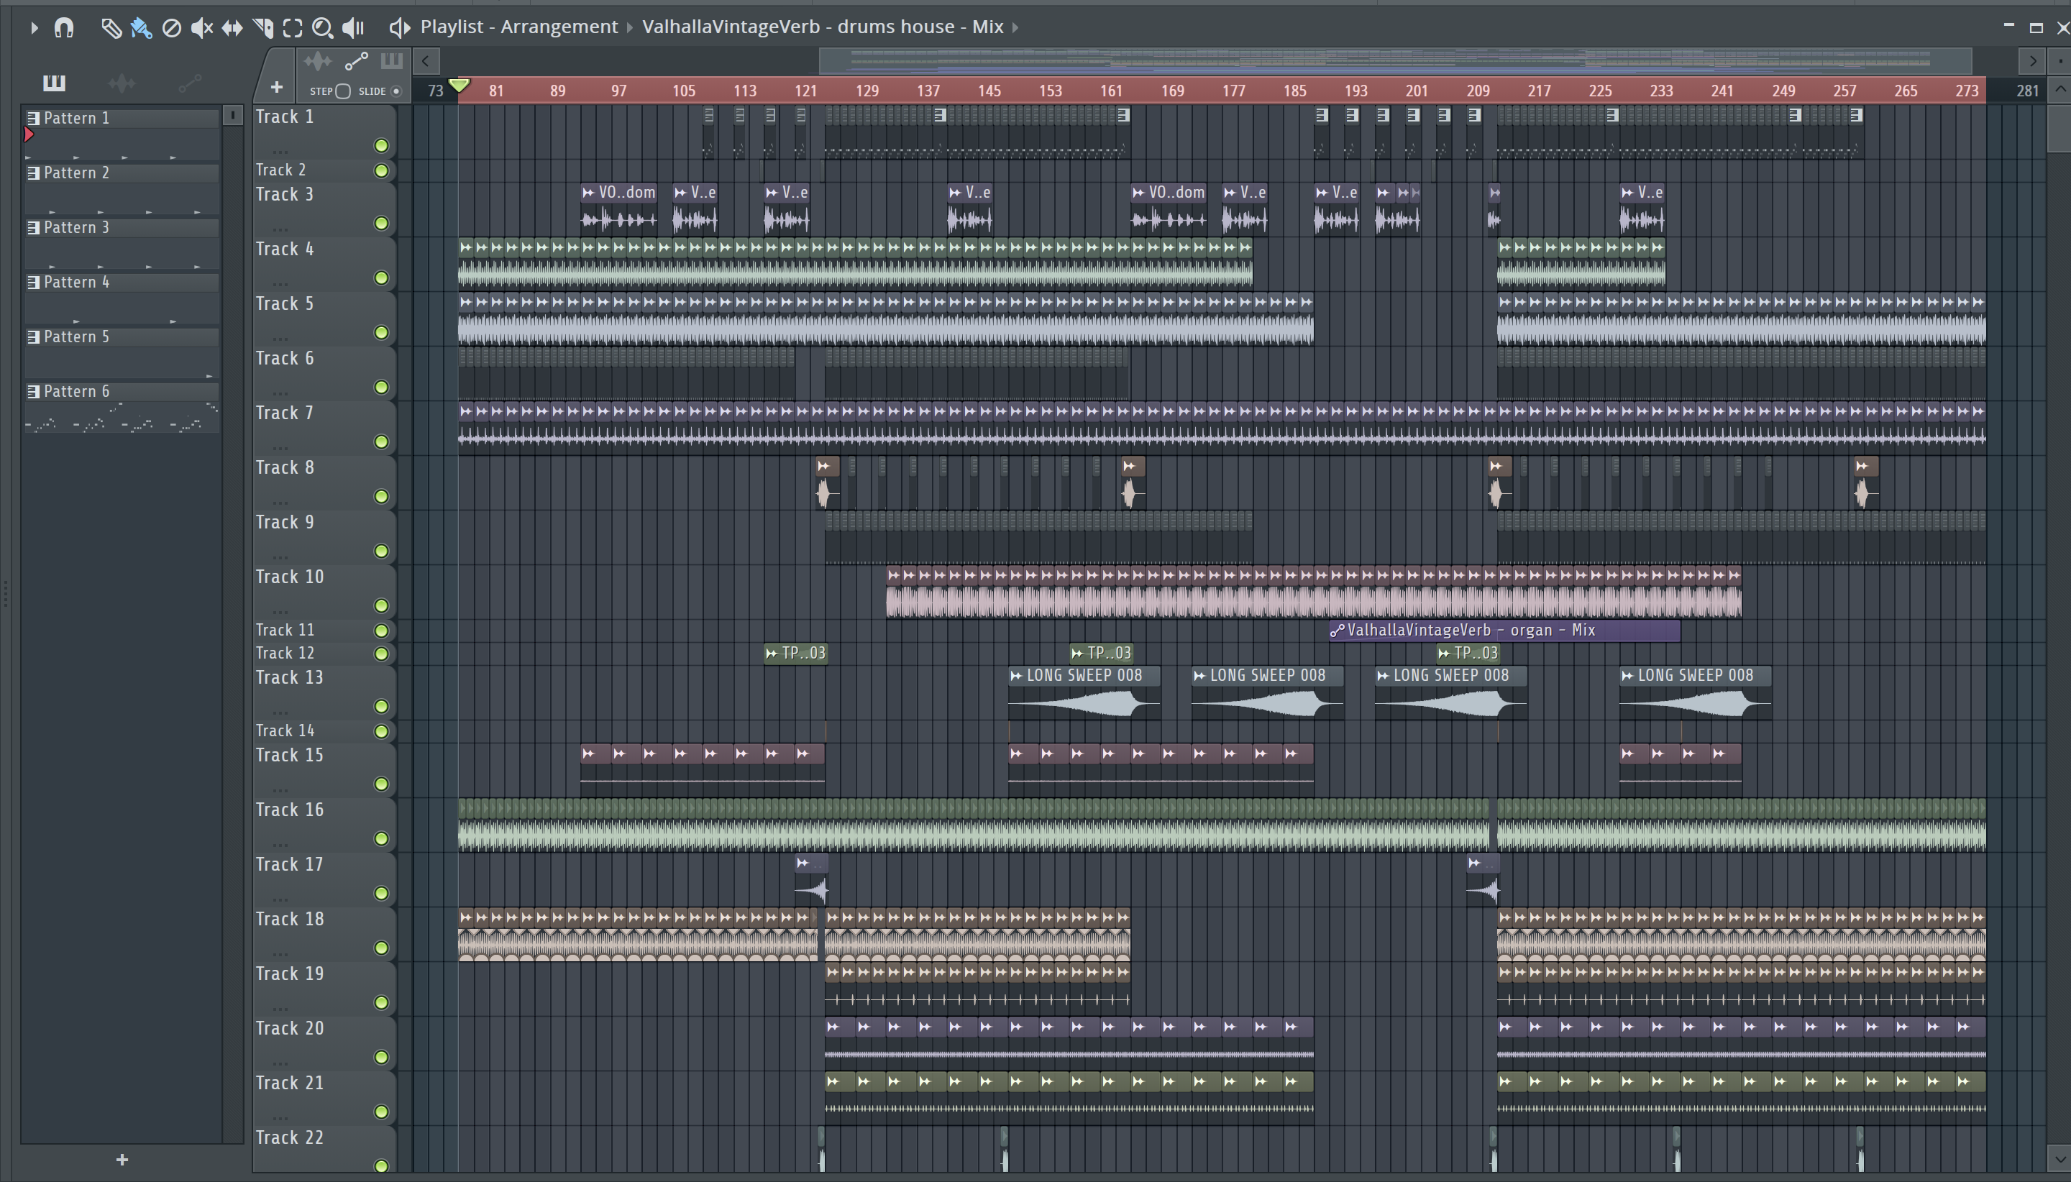Select the Draw pencil tool
The width and height of the screenshot is (2071, 1182).
tap(111, 27)
